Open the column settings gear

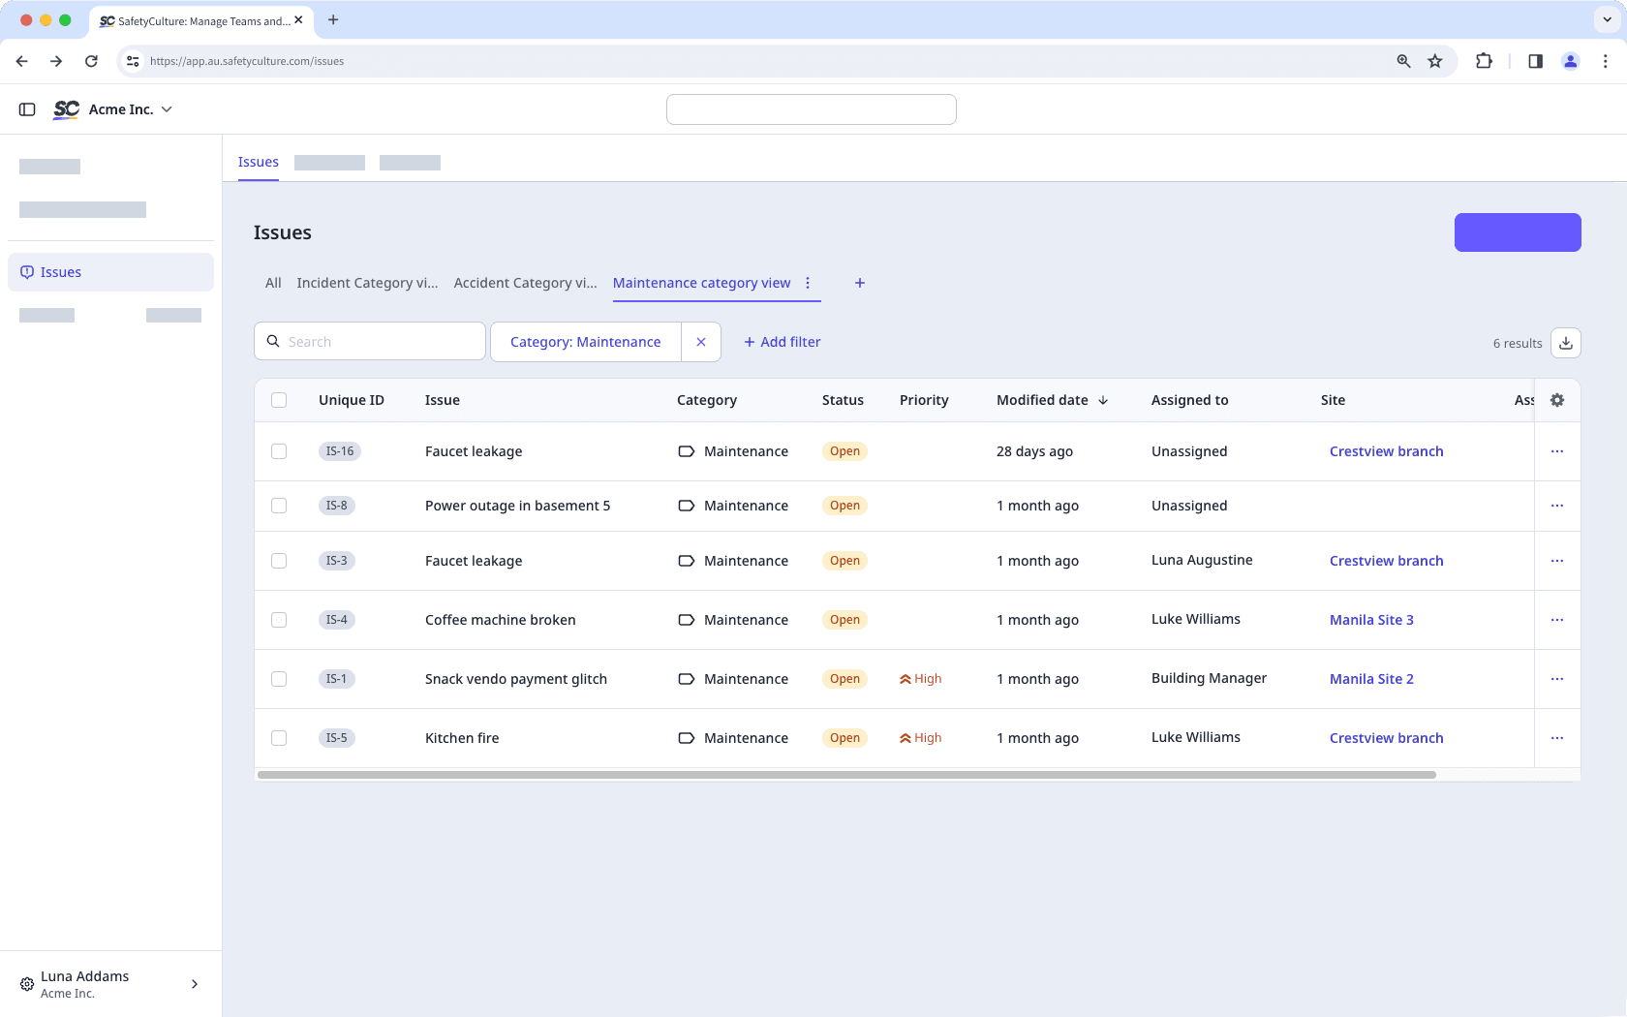1556,400
